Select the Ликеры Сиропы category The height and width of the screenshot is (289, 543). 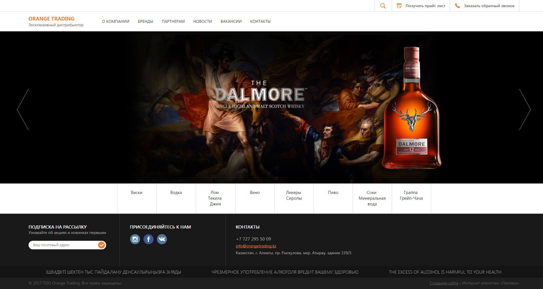click(294, 195)
